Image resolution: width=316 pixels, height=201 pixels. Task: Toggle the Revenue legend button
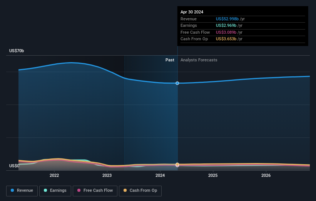22,191
